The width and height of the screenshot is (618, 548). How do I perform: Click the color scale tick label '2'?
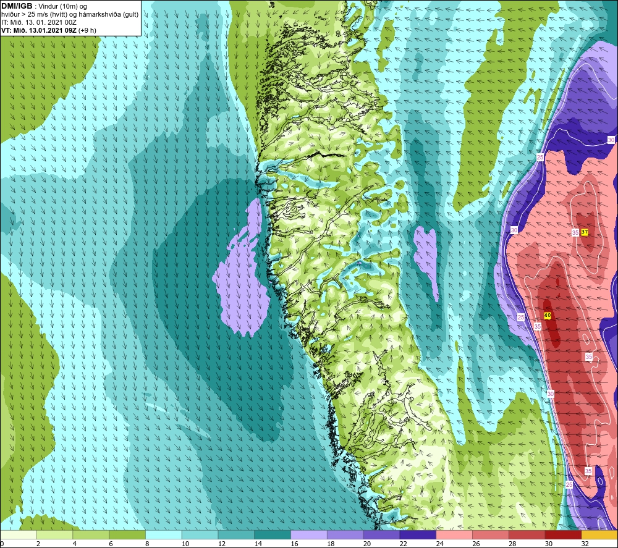coord(38,544)
